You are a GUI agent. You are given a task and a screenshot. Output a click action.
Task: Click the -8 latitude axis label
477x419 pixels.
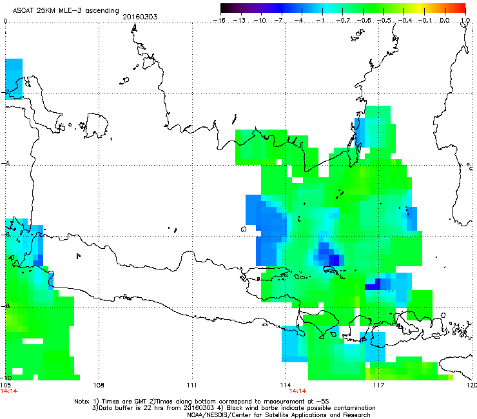(6, 306)
